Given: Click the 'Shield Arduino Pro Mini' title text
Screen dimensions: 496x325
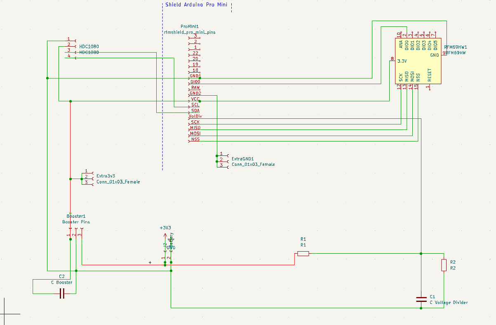Looking at the screenshot, I should [196, 5].
